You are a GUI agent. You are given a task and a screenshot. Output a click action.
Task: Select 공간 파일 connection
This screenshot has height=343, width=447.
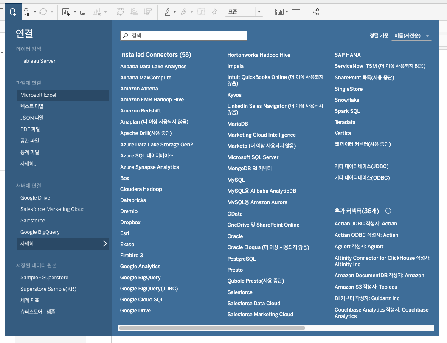30,141
